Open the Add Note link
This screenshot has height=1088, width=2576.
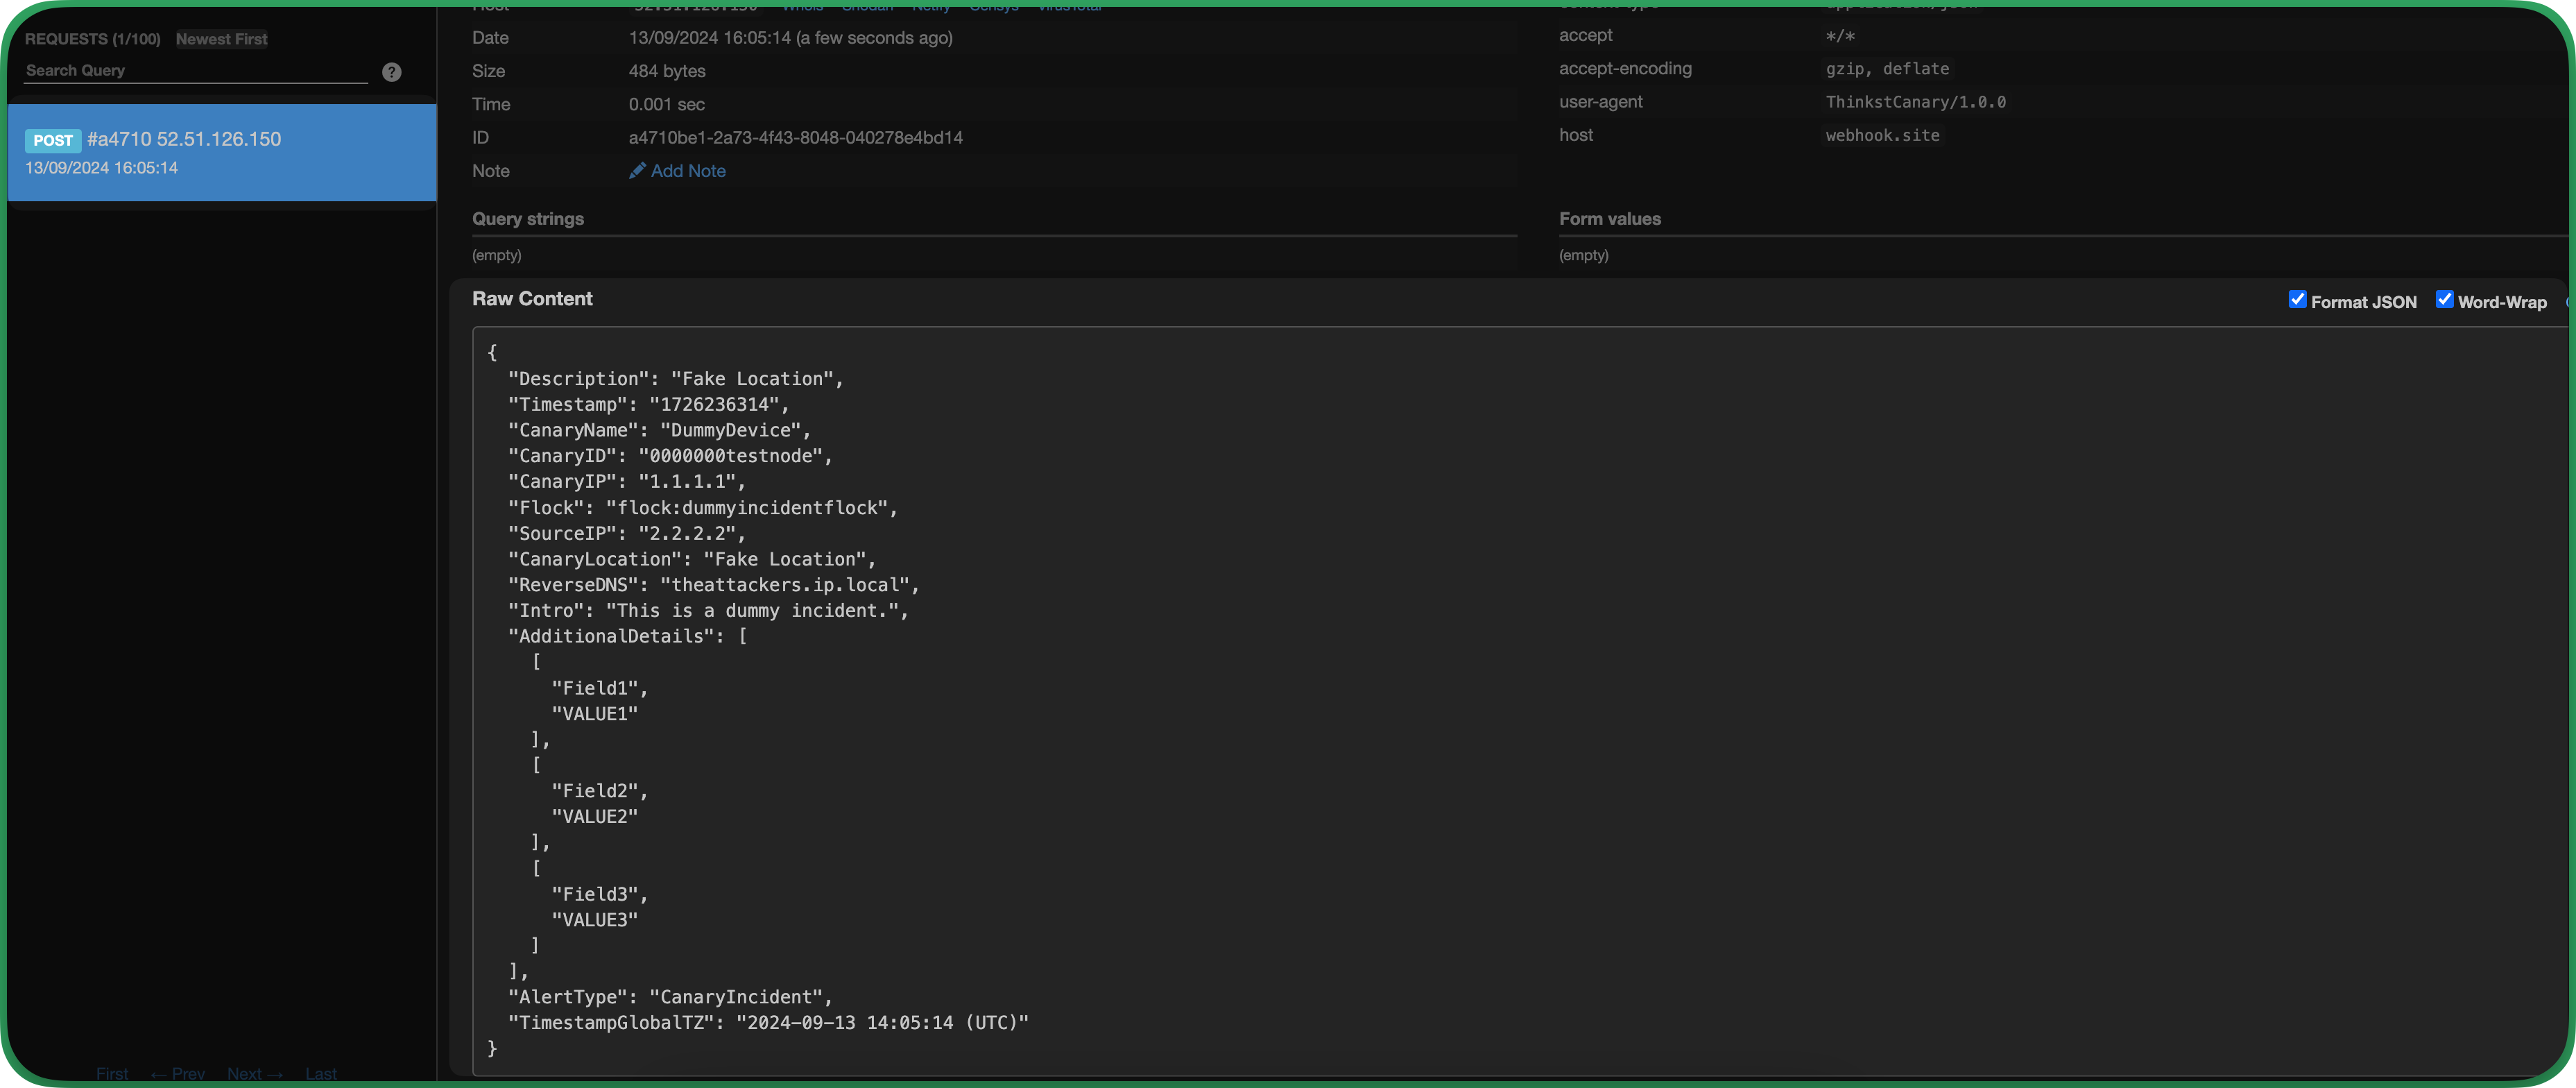[x=688, y=171]
